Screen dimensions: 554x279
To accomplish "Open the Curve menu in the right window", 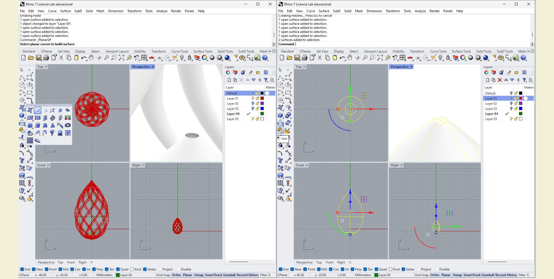I will (311, 11).
